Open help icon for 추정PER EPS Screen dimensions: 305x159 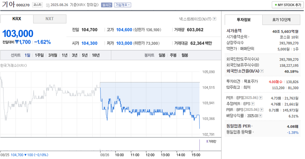click(x=253, y=104)
